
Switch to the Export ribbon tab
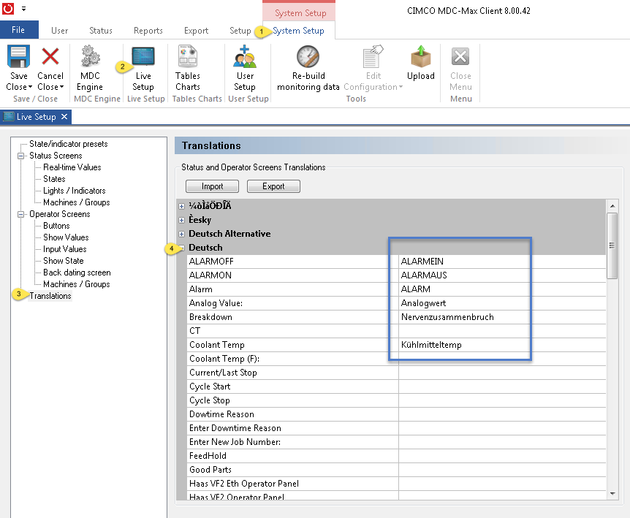196,31
